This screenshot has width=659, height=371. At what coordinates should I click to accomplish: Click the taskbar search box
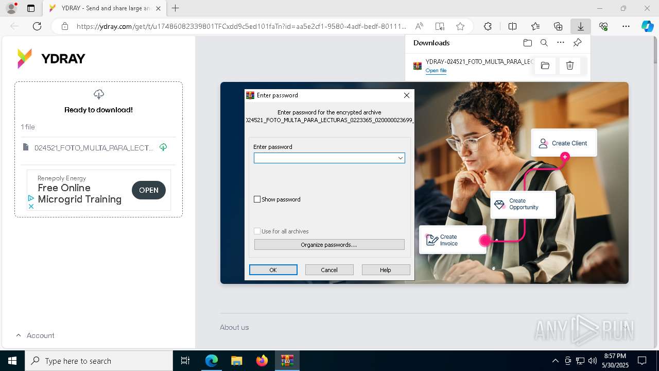[99, 361]
